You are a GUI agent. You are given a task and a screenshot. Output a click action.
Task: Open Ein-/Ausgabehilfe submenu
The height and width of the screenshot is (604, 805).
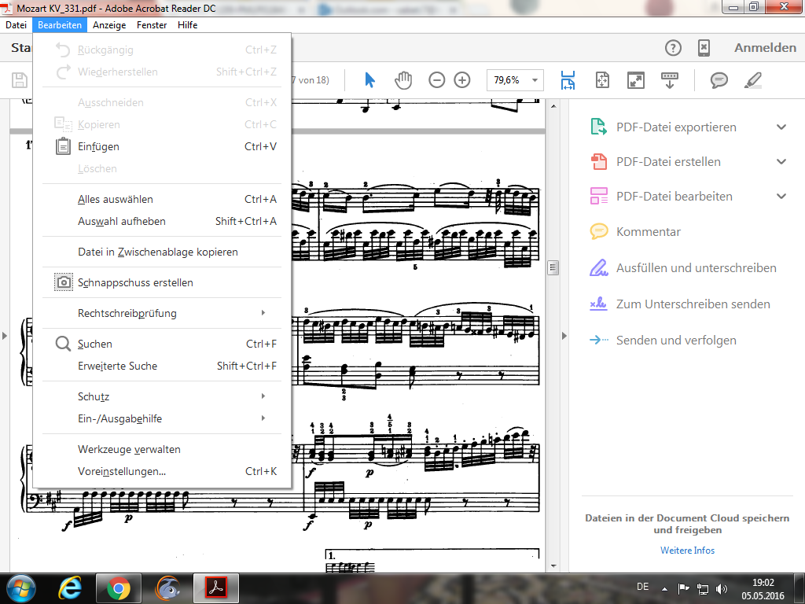(x=162, y=418)
